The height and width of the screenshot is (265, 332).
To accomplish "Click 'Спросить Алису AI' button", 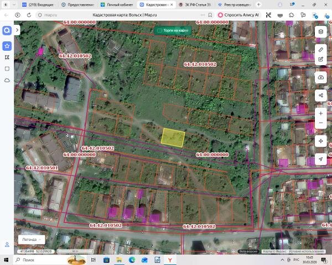I will (238, 15).
